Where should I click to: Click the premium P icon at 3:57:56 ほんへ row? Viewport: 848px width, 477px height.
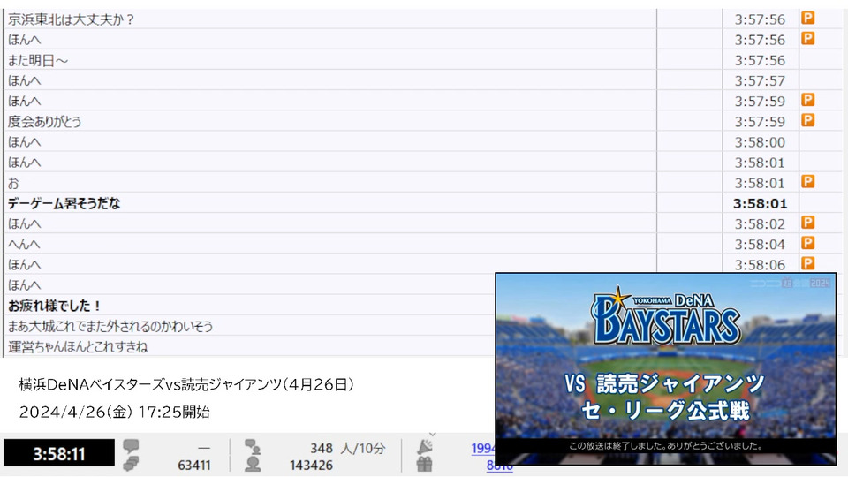click(x=808, y=38)
